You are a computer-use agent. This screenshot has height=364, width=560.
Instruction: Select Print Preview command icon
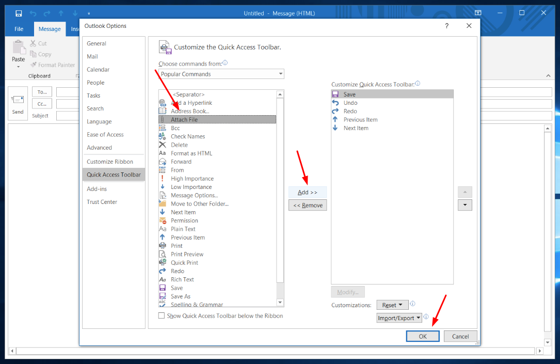(x=163, y=254)
